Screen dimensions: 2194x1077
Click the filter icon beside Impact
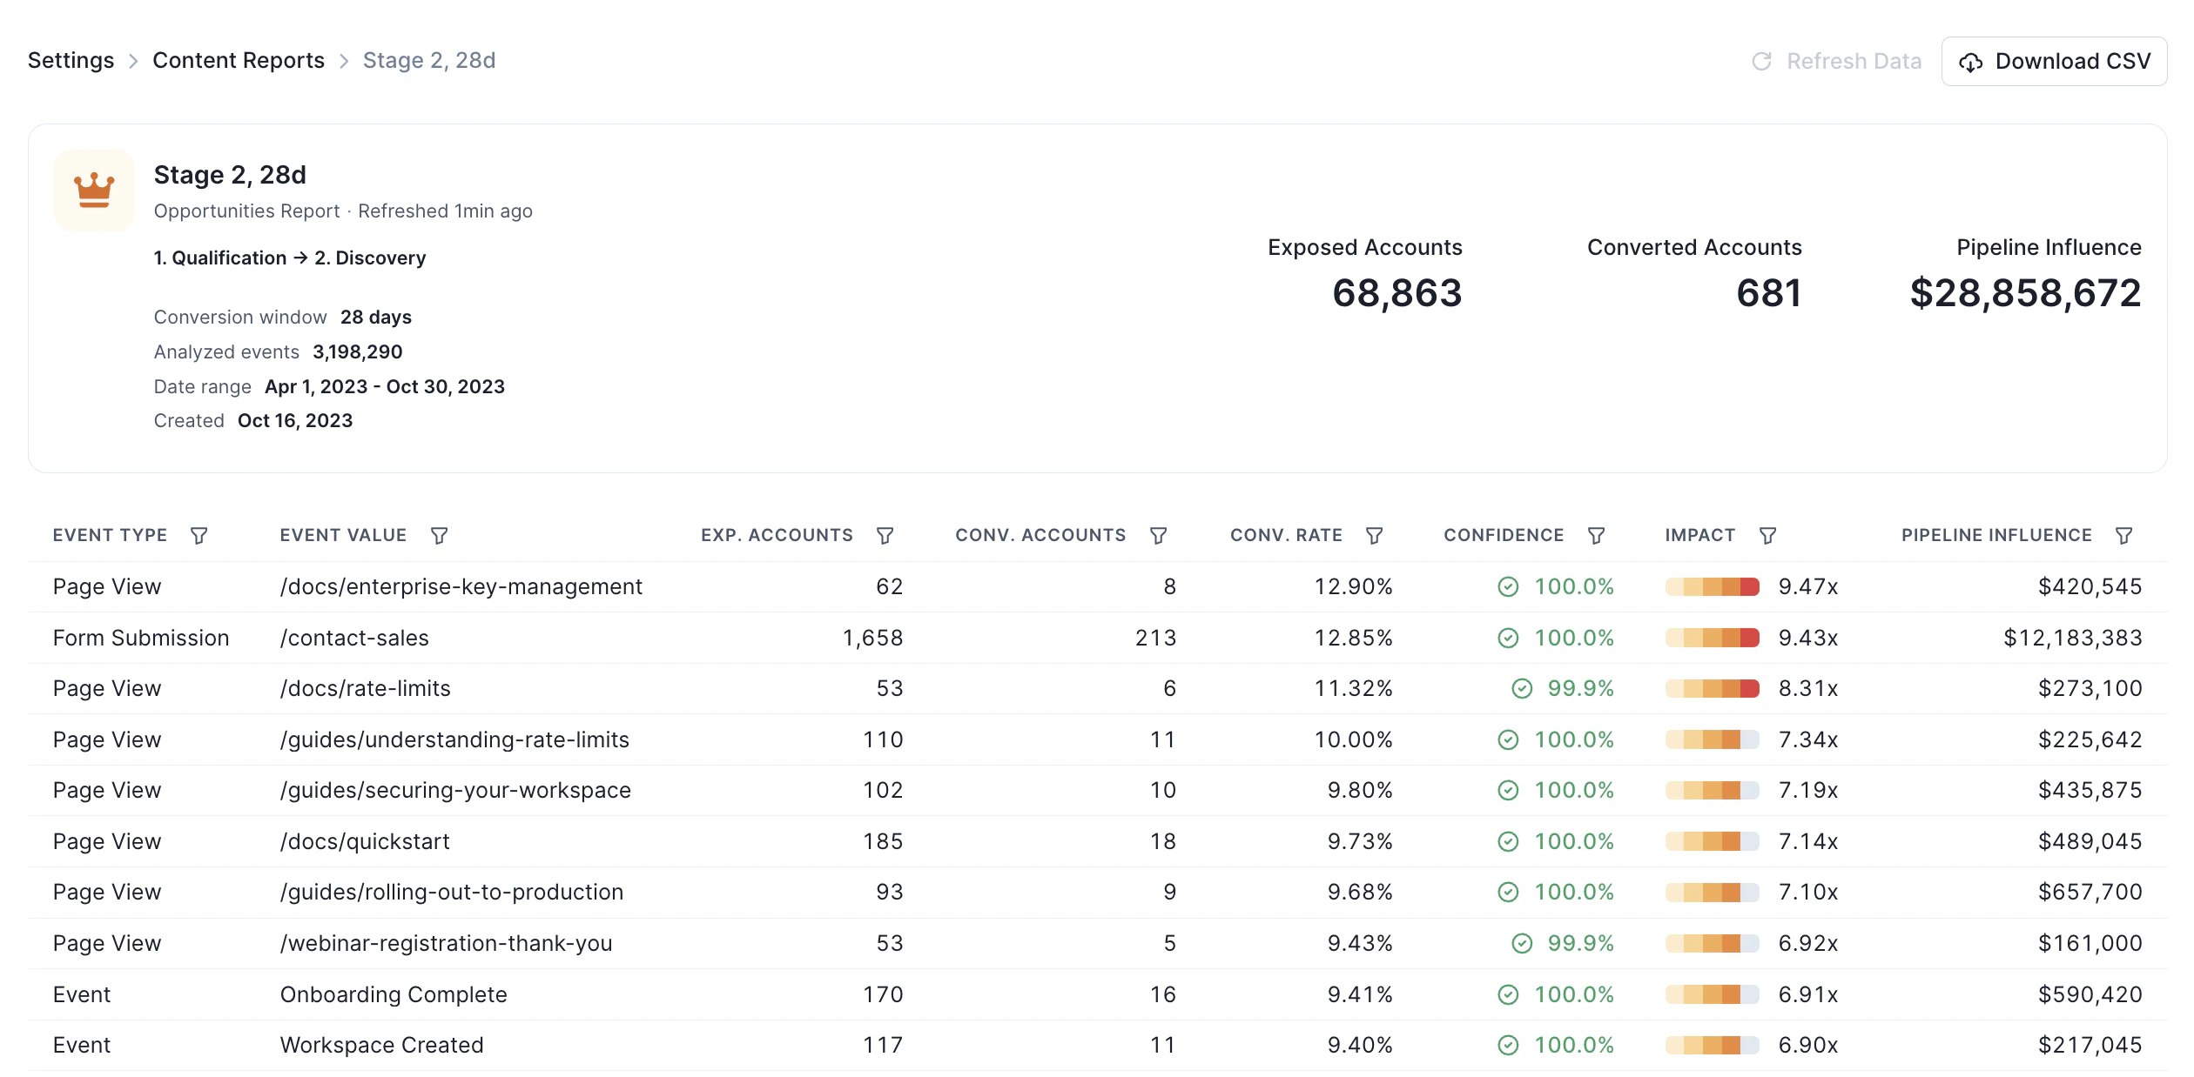coord(1768,536)
